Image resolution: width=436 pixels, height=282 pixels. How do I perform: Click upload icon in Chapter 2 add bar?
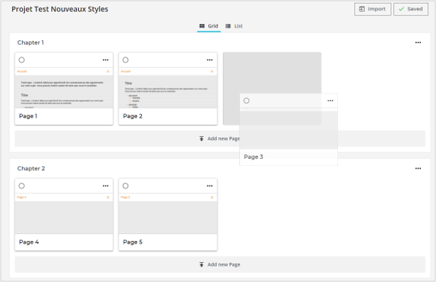tap(202, 264)
